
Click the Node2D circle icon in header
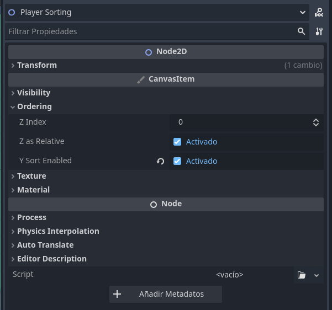pyautogui.click(x=148, y=52)
